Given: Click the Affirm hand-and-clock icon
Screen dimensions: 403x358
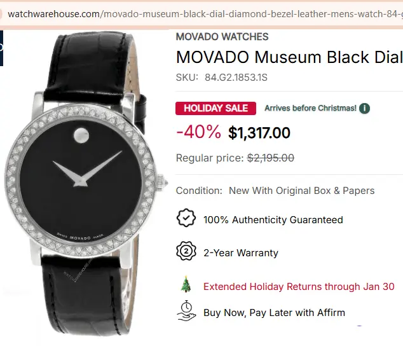Looking at the screenshot, I should [186, 312].
